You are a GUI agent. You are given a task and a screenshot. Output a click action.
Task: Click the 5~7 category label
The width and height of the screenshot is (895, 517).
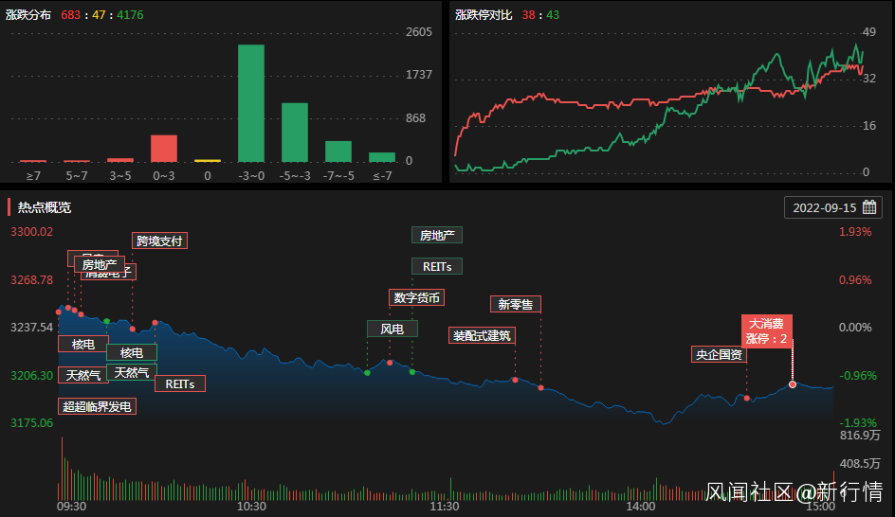(77, 175)
